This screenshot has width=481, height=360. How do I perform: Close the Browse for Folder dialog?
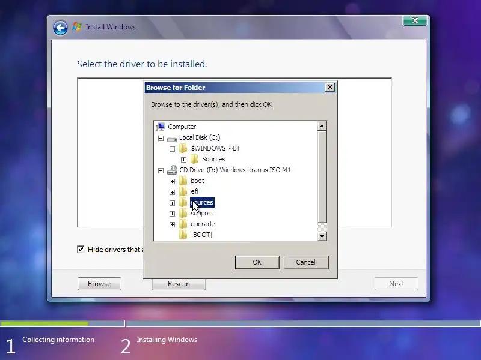329,88
